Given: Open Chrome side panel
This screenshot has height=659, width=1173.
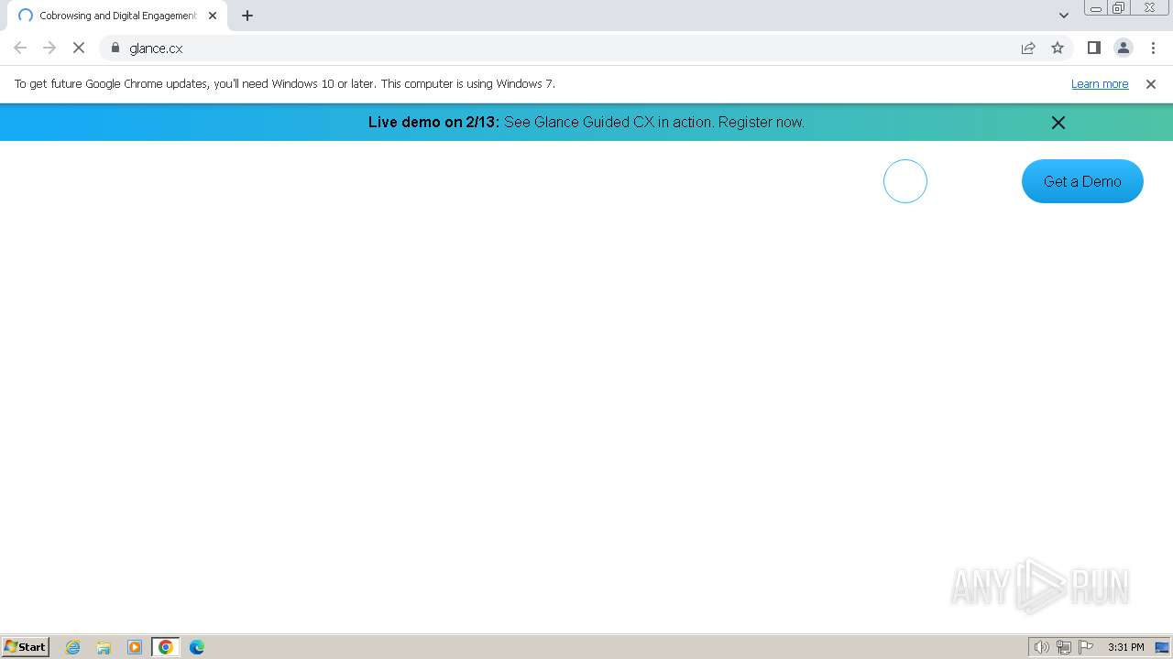Looking at the screenshot, I should (x=1093, y=48).
